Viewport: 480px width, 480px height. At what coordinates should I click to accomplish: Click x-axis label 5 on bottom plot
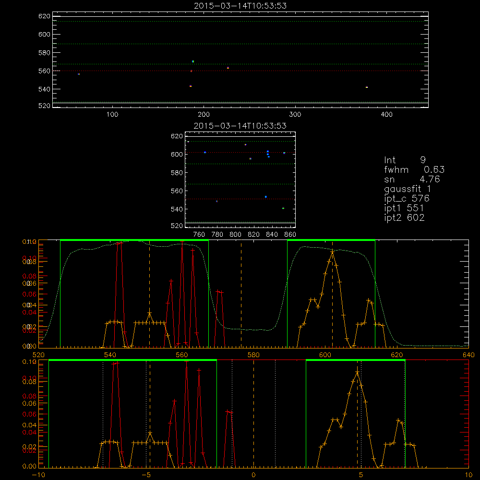tap(361, 475)
